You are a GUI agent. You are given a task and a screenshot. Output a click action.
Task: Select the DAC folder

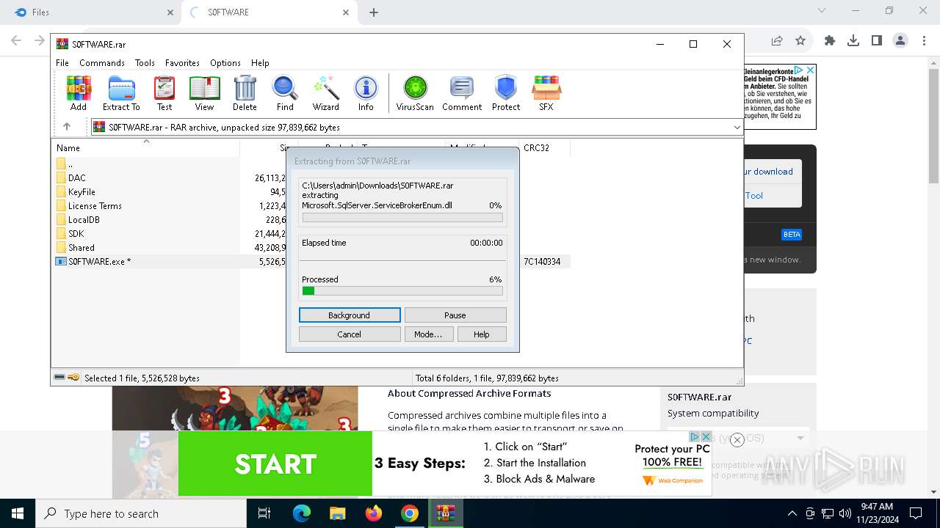click(x=77, y=177)
